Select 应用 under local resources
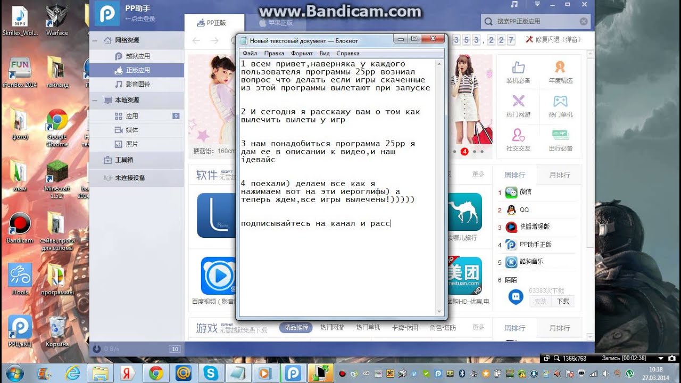681x383 pixels. click(x=136, y=116)
